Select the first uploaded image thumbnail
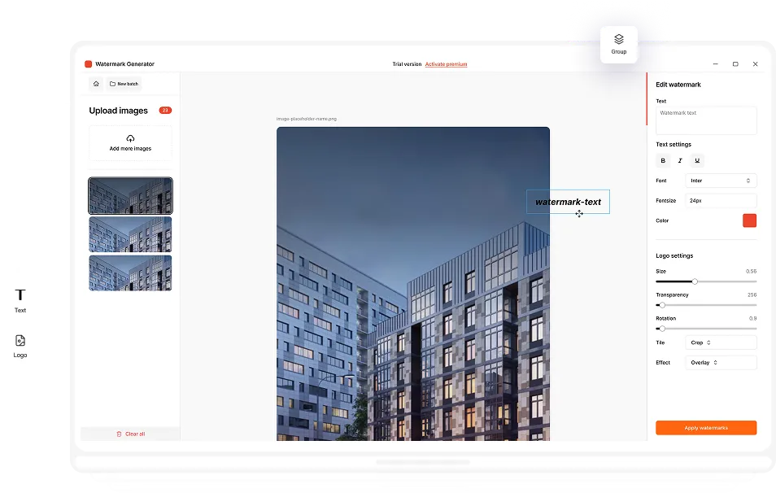Screen dimensions: 776x493 pos(130,196)
